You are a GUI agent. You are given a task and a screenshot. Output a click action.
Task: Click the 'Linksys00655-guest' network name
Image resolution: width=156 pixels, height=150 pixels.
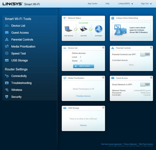(142, 90)
